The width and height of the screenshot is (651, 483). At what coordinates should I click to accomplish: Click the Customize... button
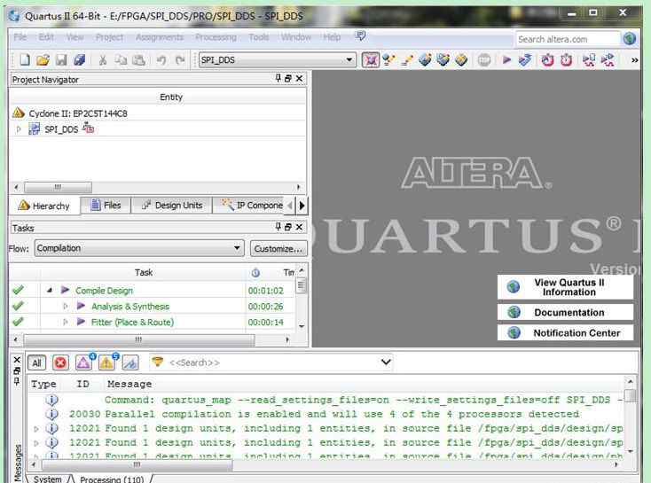coord(278,248)
